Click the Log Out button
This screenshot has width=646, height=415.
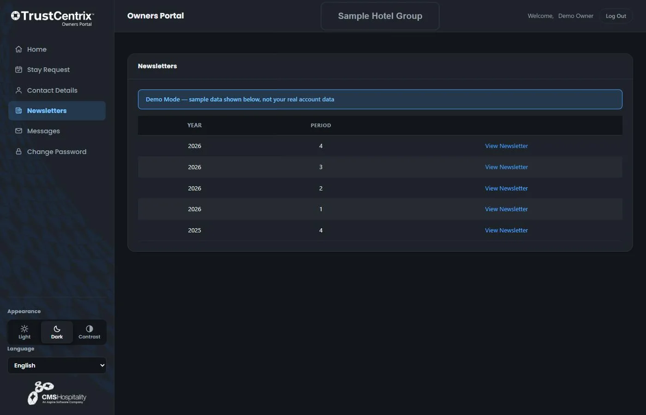click(x=616, y=16)
